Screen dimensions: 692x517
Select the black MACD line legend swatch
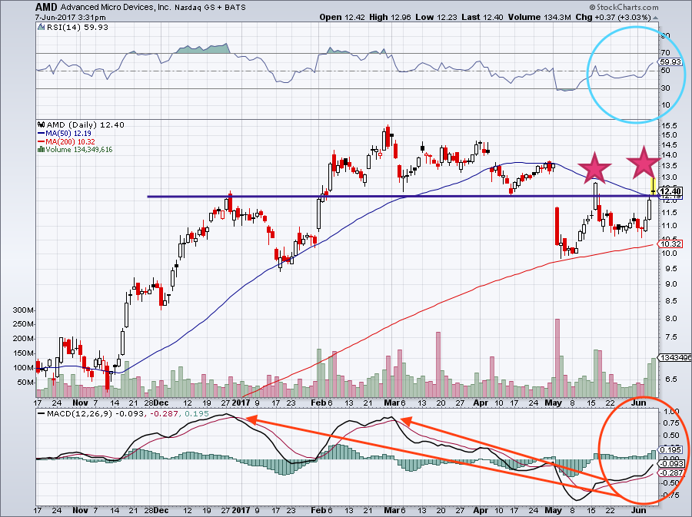42,414
